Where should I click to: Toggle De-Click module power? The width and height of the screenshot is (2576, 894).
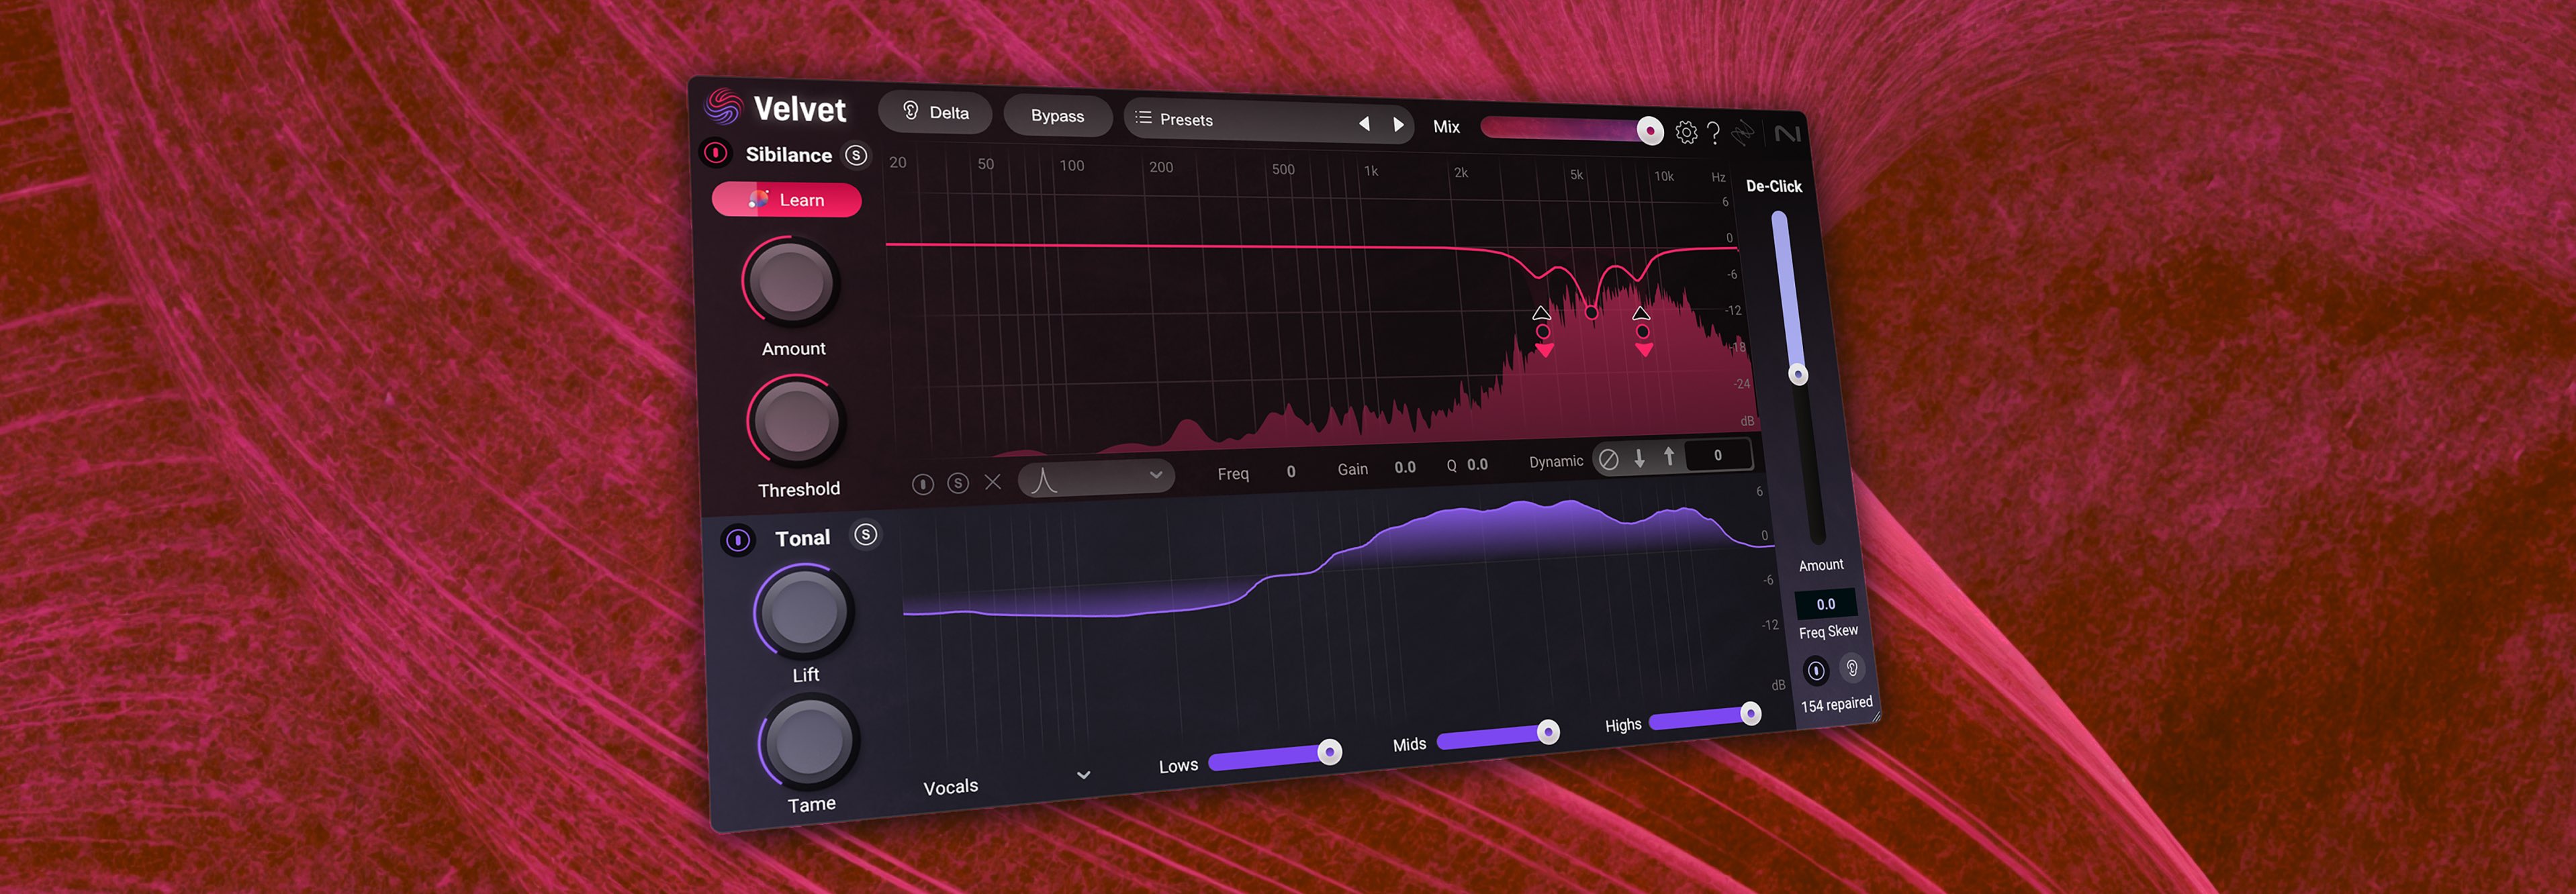(1816, 670)
